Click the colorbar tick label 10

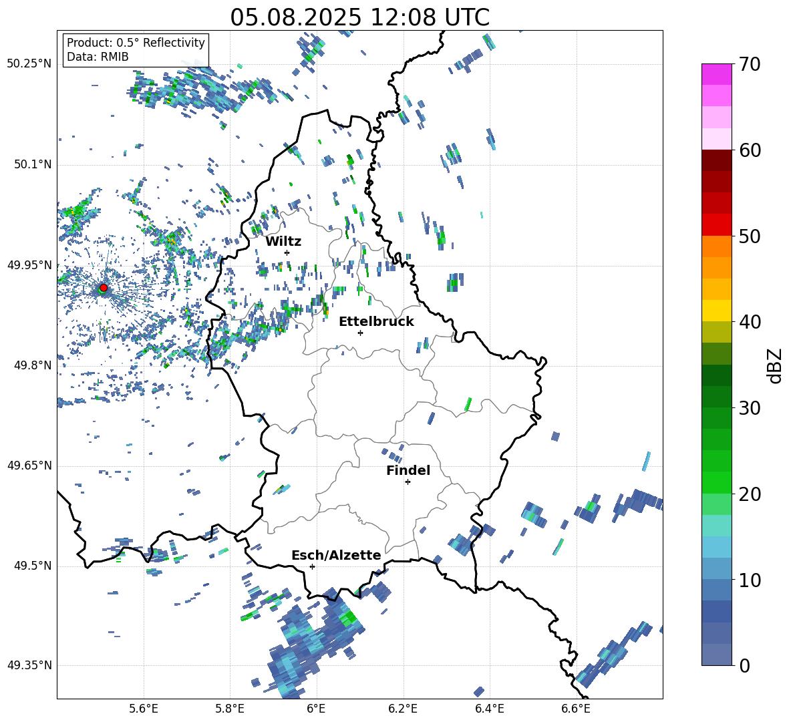[x=750, y=580]
